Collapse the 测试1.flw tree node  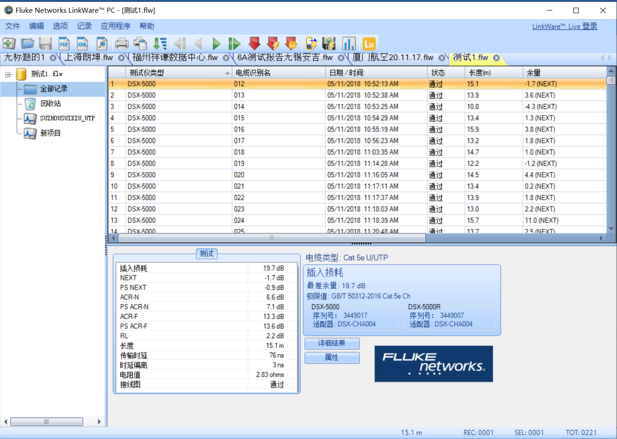pyautogui.click(x=8, y=74)
